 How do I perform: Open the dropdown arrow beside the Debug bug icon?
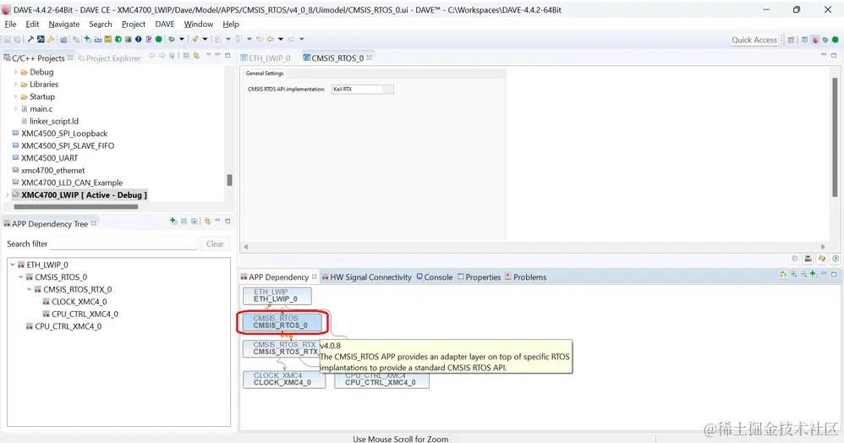181,39
